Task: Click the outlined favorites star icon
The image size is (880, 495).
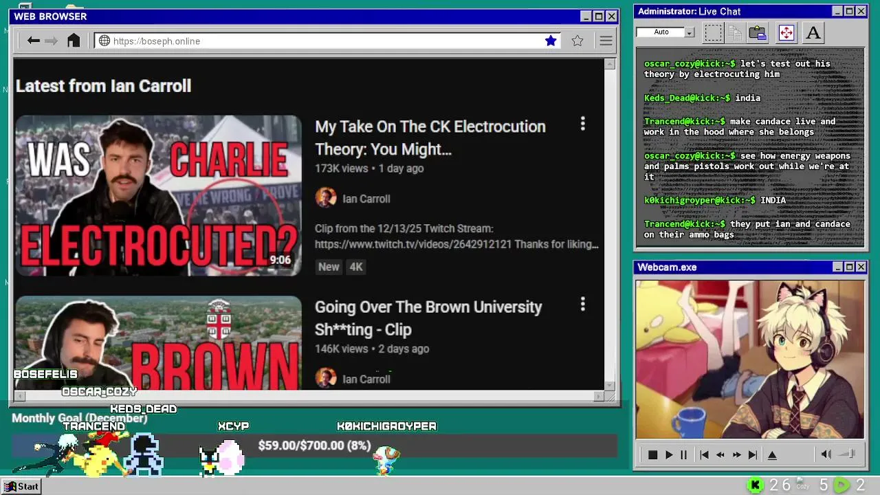Action: tap(577, 41)
